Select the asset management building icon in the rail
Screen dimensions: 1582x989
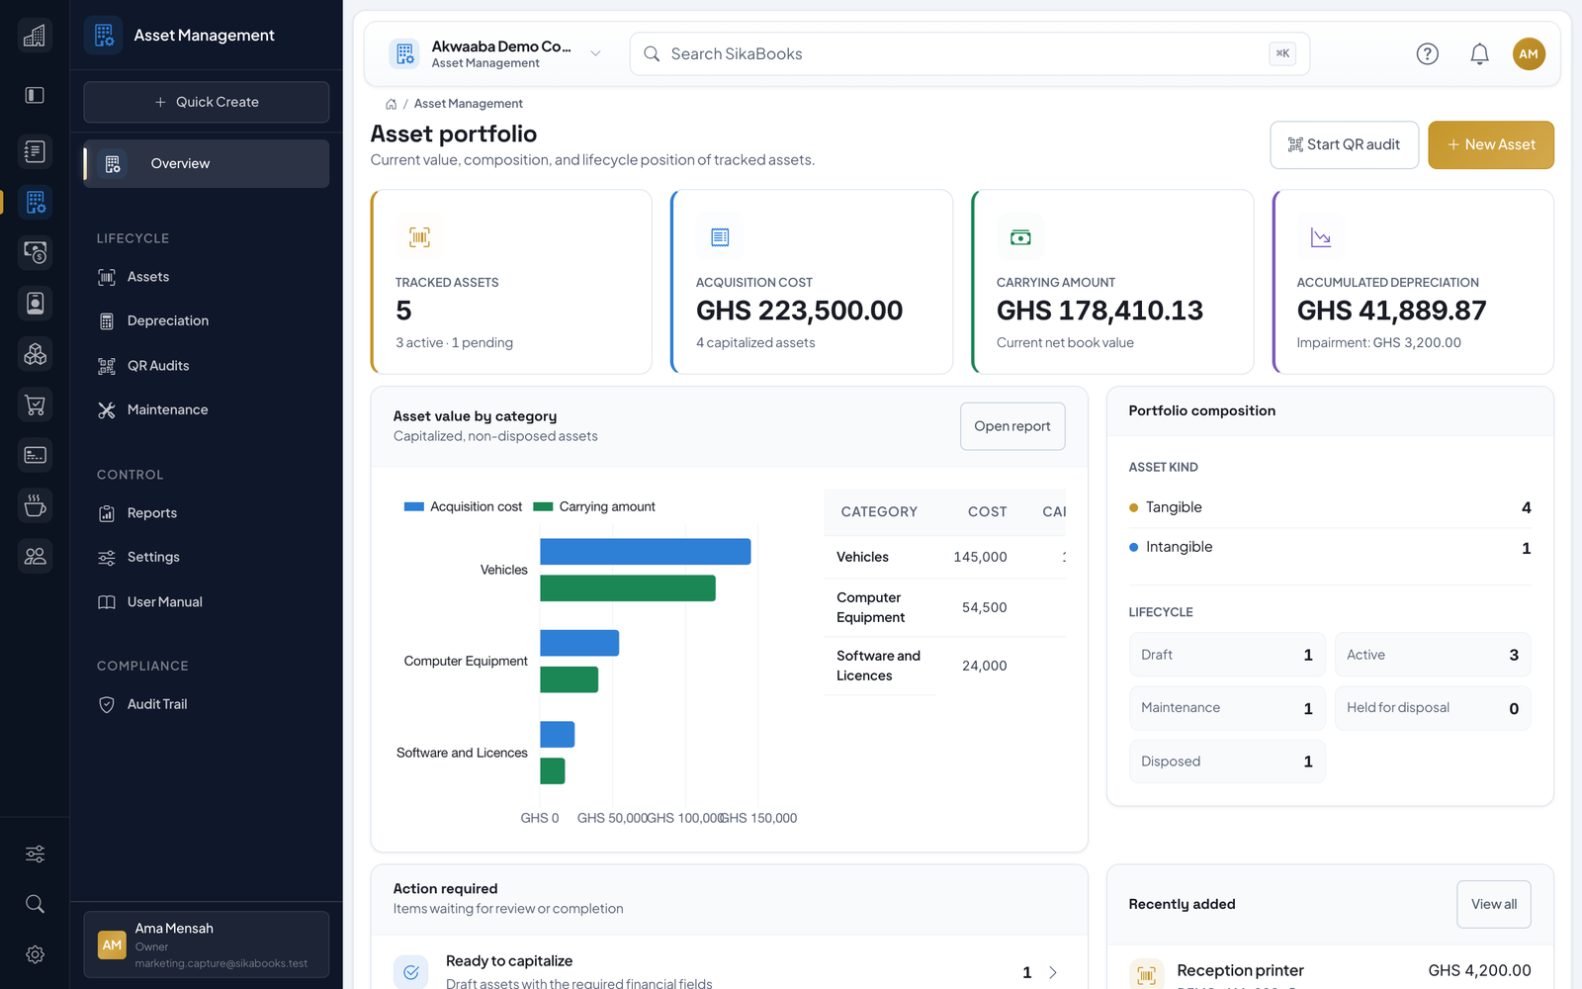(35, 202)
